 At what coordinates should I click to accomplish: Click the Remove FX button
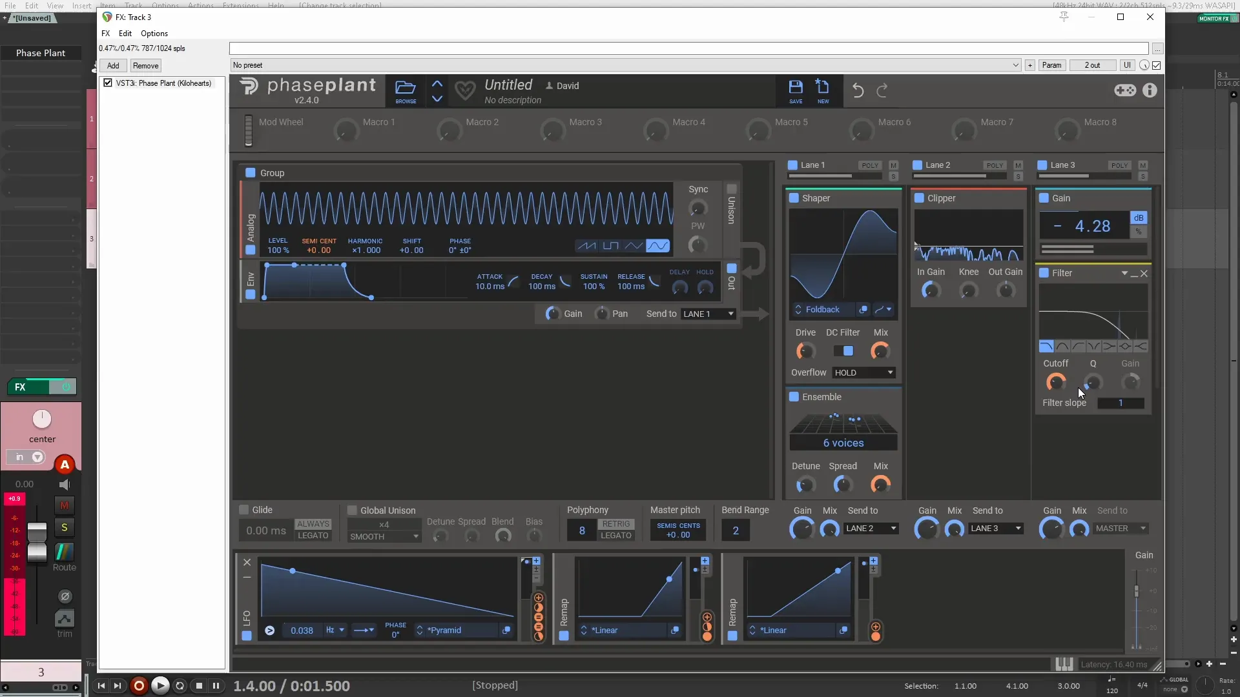(145, 66)
